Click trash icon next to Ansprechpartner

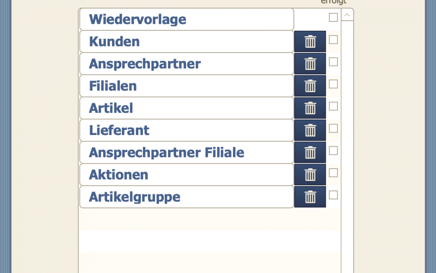[310, 64]
